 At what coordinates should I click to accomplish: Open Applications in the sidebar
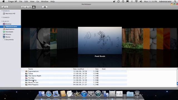(10, 29)
